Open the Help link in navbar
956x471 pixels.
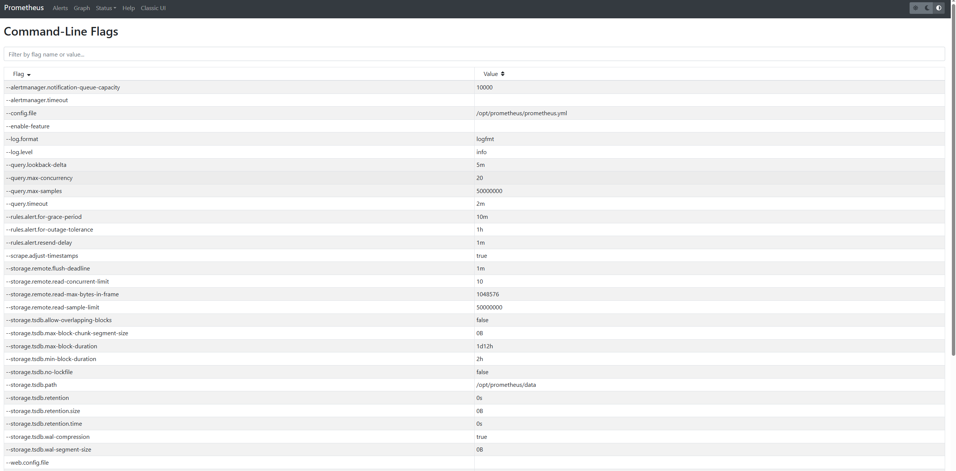click(x=128, y=8)
